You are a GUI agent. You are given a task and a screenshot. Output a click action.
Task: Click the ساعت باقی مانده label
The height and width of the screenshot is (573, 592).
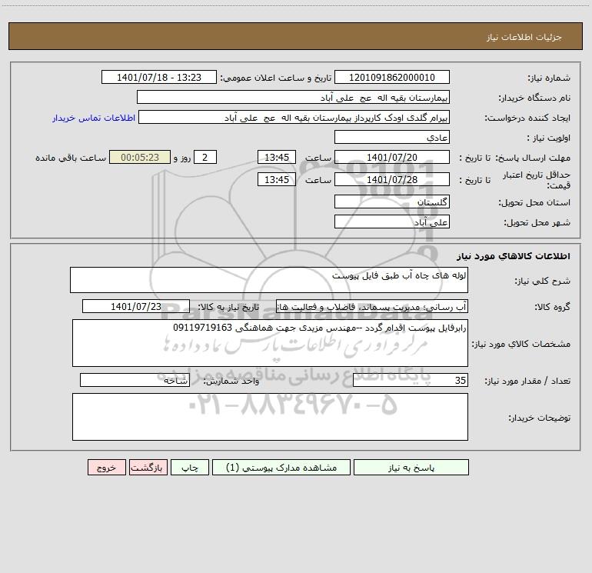71,158
